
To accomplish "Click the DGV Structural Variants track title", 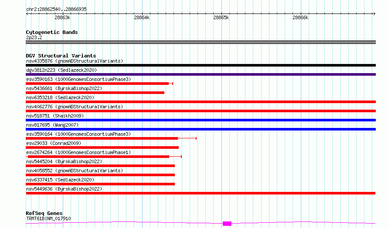I will click(61, 56).
